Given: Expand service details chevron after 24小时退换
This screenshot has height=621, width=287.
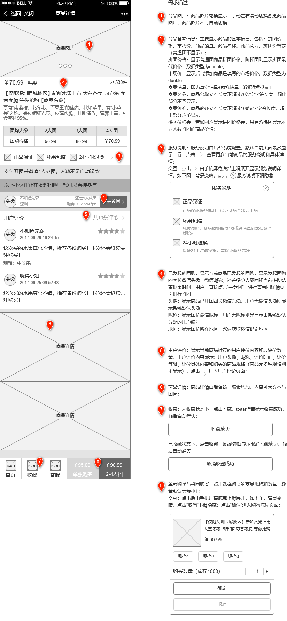Looking at the screenshot, I should tap(111, 157).
